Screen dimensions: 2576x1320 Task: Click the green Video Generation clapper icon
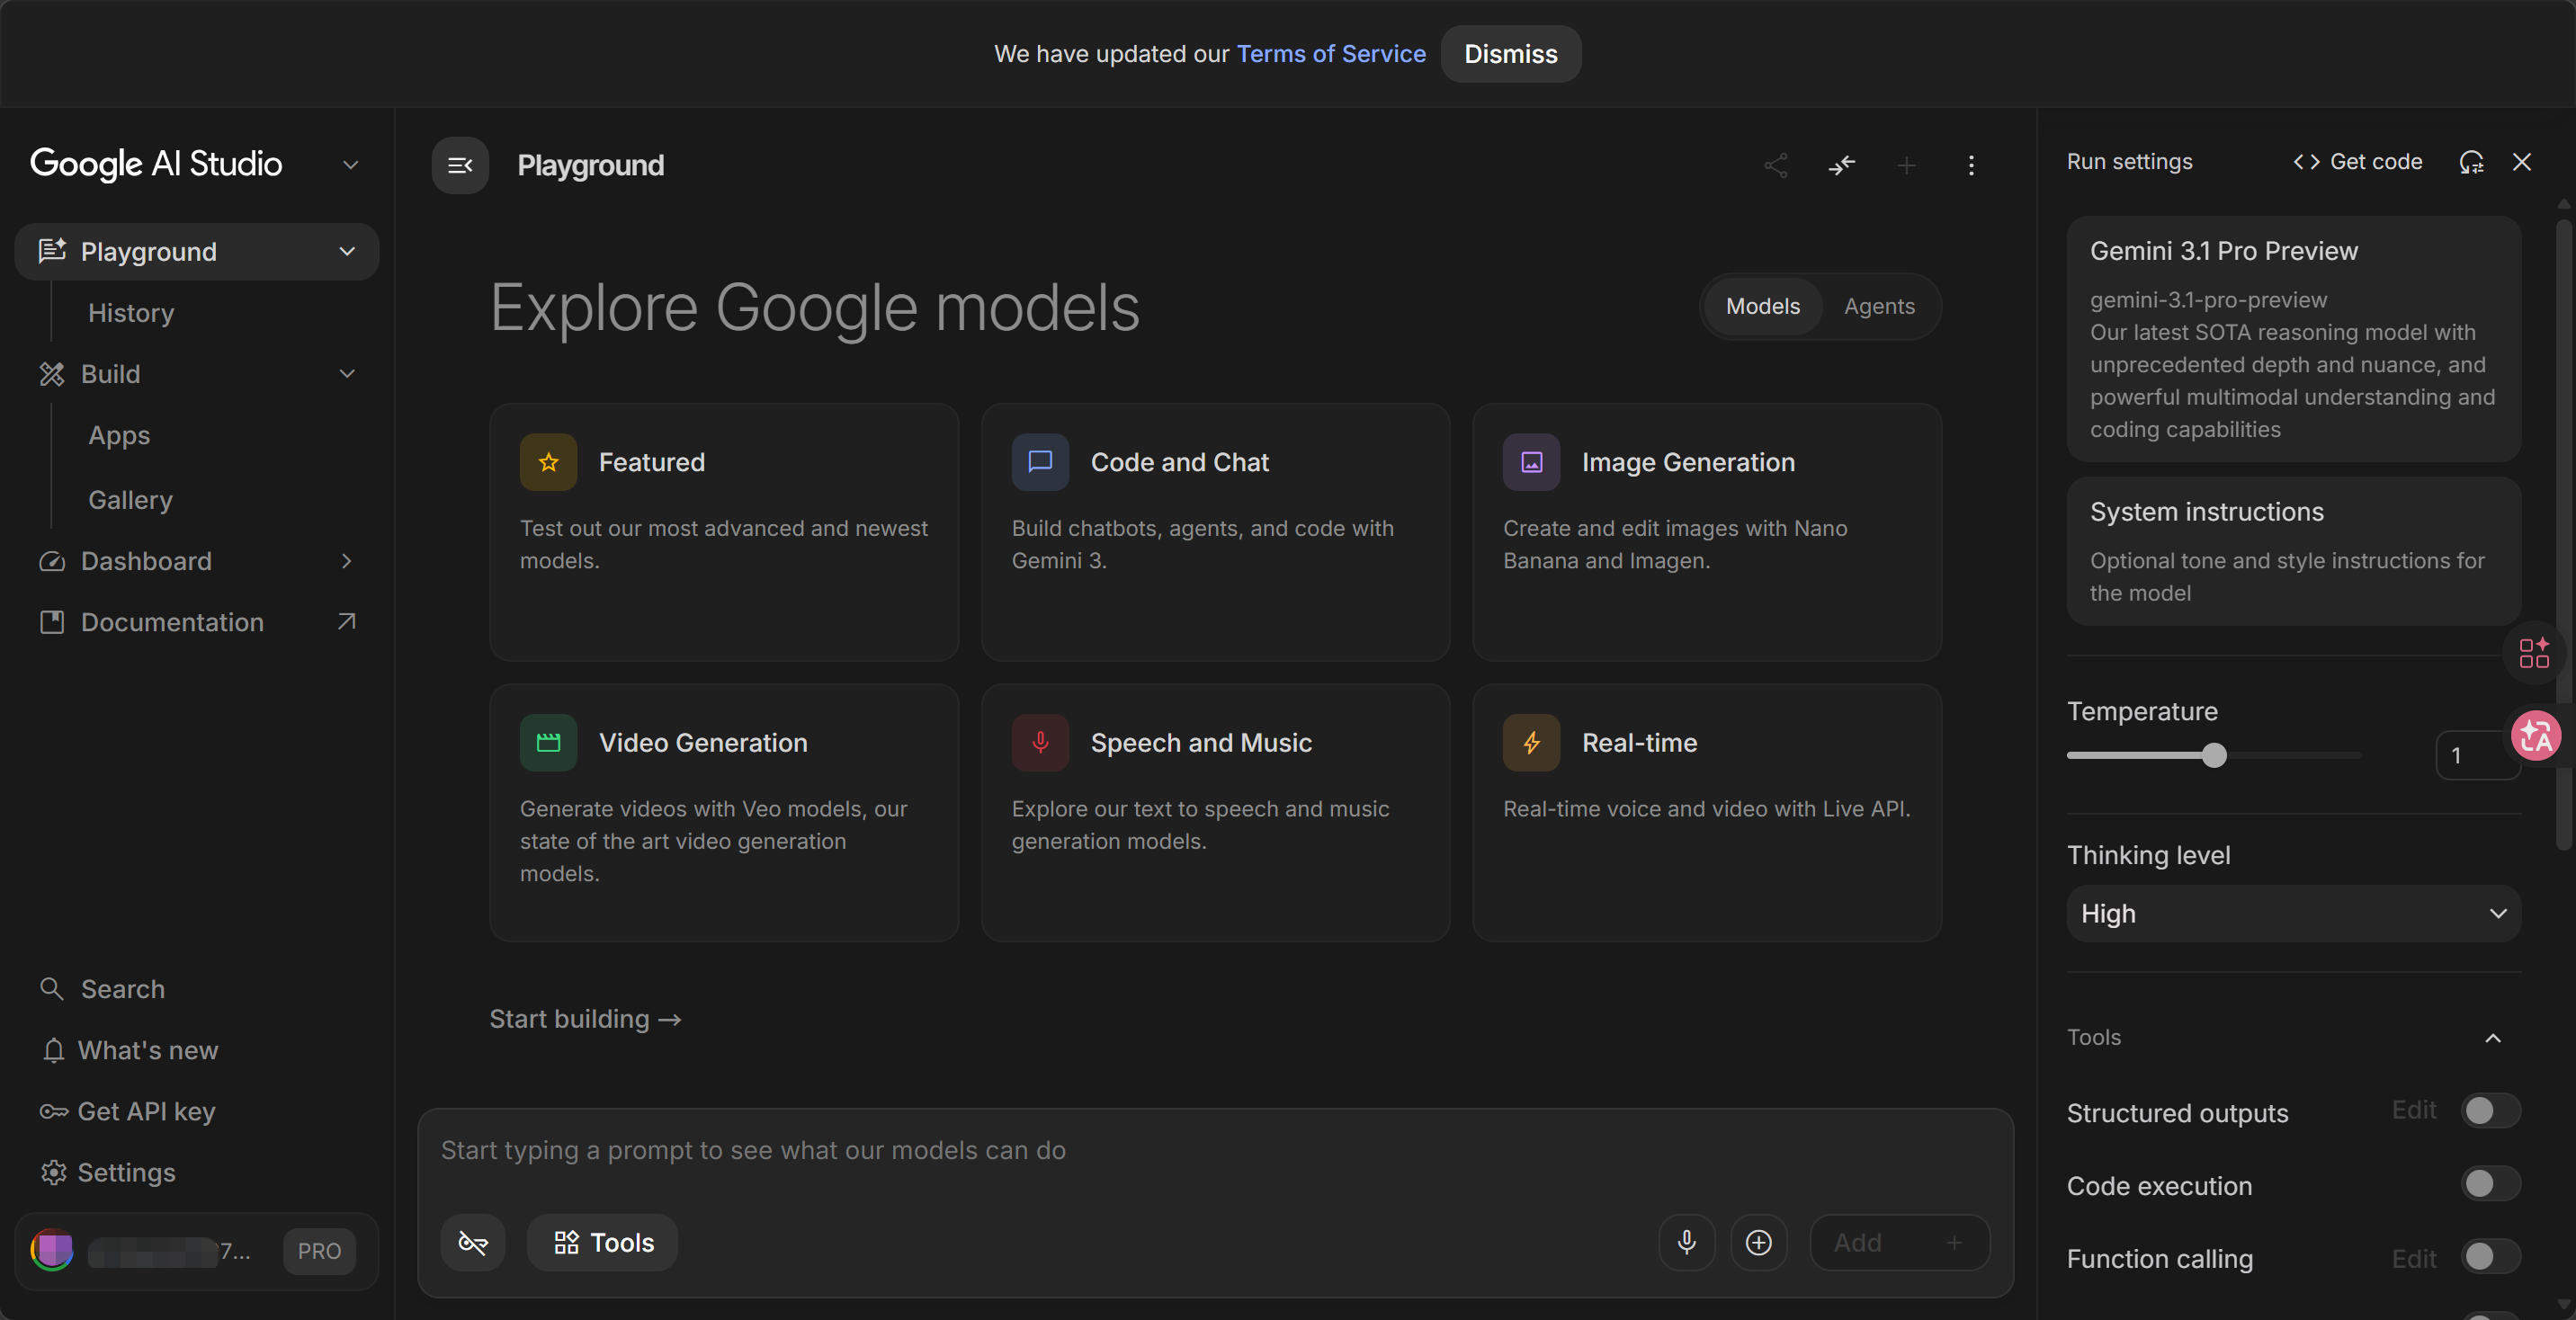tap(548, 743)
